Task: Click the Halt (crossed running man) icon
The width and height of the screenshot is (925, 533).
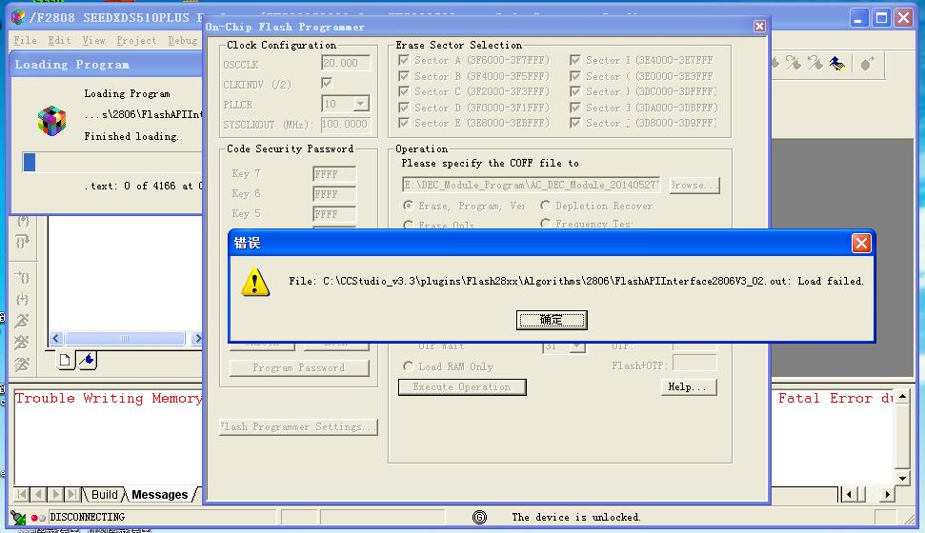Action: coord(23,343)
